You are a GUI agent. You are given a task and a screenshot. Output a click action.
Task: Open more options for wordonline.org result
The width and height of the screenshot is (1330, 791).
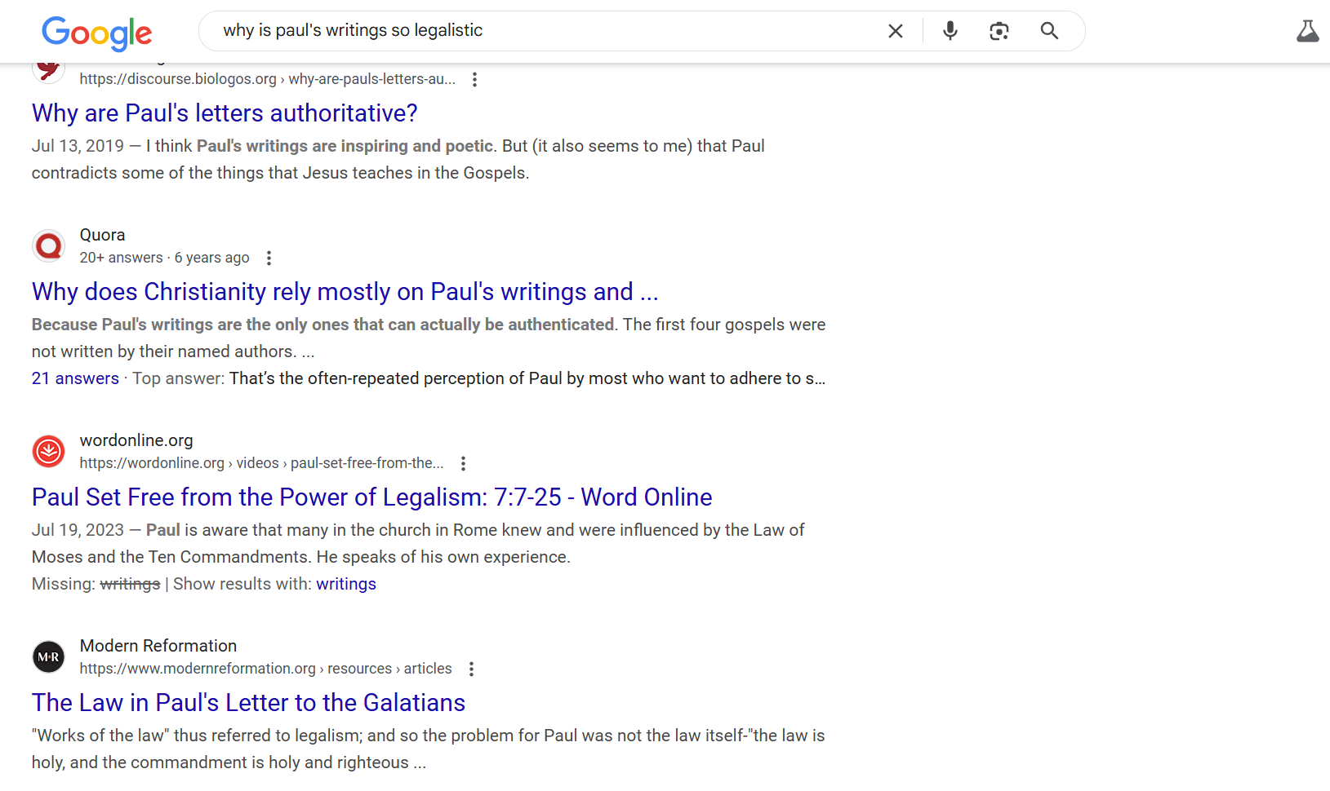463,463
